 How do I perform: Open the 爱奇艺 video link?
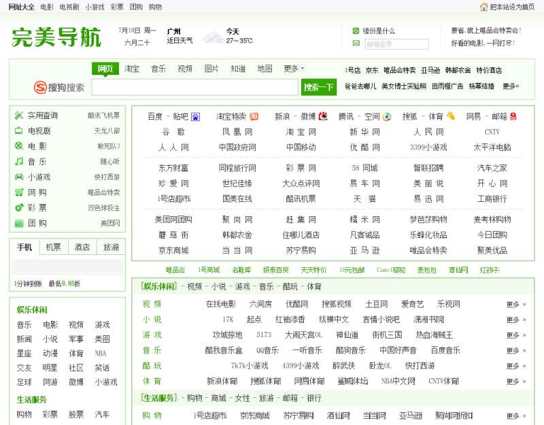point(413,304)
